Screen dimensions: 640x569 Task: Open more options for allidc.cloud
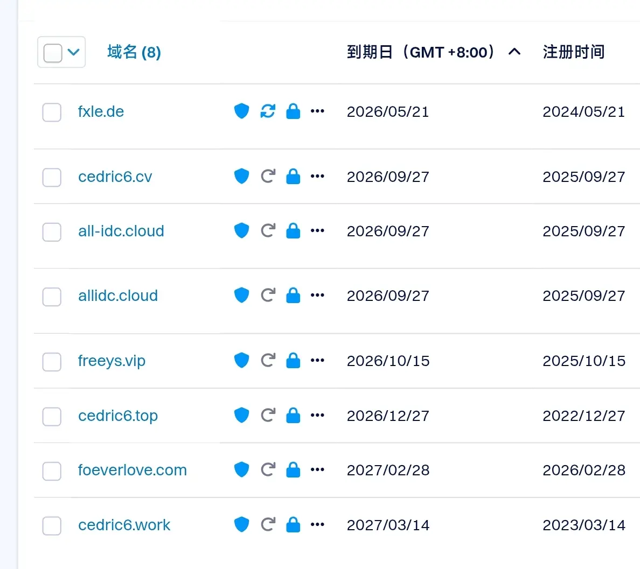[317, 295]
